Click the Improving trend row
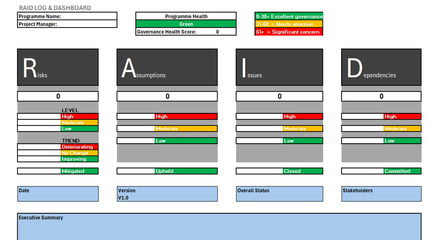427x240 pixels. pyautogui.click(x=58, y=159)
